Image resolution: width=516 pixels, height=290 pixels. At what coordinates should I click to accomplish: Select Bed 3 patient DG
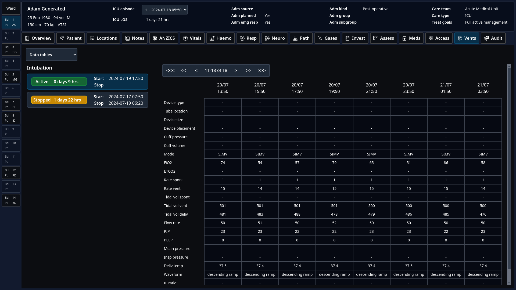point(11,50)
